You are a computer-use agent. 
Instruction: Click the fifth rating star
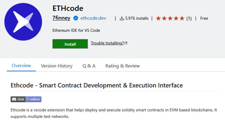pyautogui.click(x=182, y=18)
